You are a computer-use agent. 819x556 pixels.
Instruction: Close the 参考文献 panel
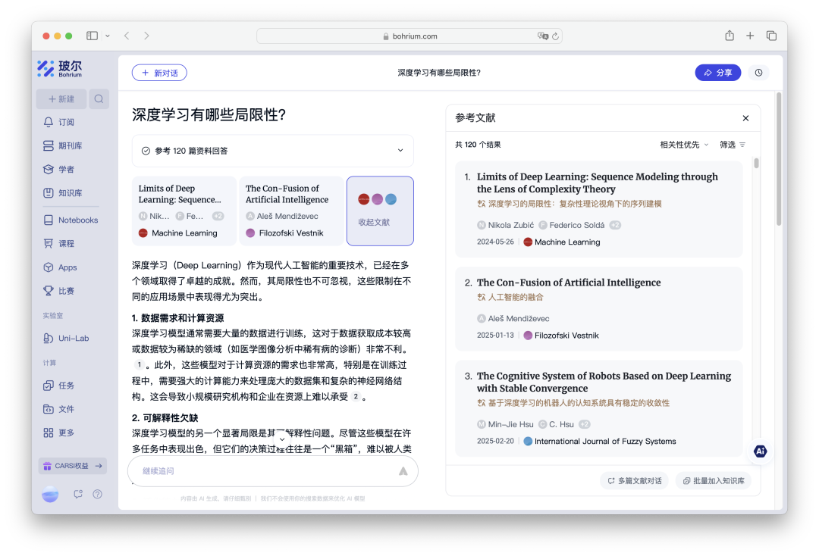(745, 118)
